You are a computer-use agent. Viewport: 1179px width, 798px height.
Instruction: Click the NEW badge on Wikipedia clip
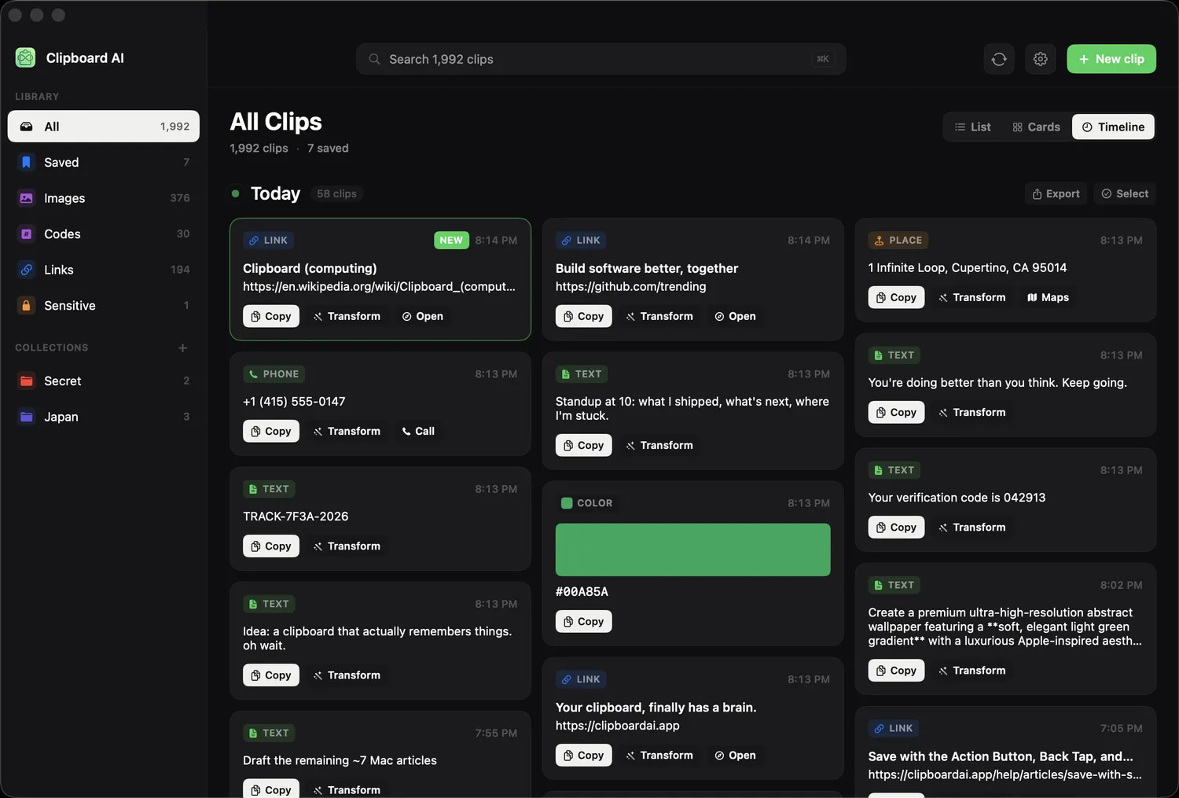click(x=451, y=240)
